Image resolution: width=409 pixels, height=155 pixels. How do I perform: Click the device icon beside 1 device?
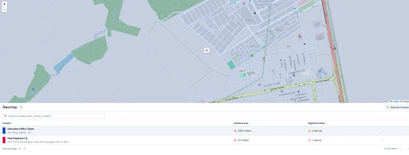(310, 140)
